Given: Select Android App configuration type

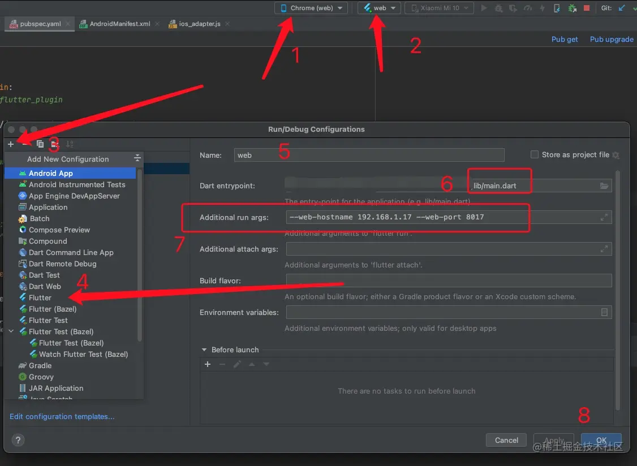Looking at the screenshot, I should (x=70, y=173).
